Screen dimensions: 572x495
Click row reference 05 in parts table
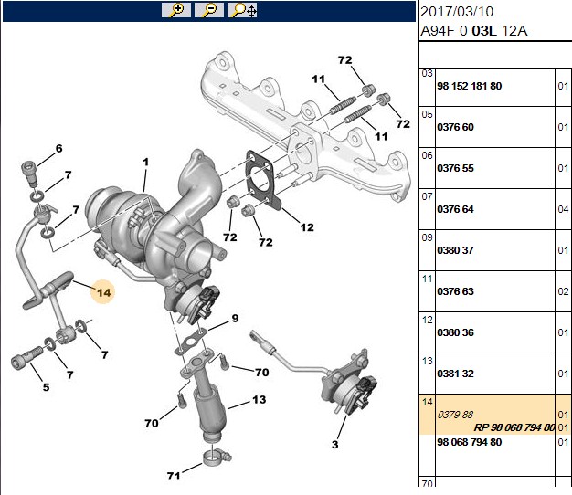427,114
